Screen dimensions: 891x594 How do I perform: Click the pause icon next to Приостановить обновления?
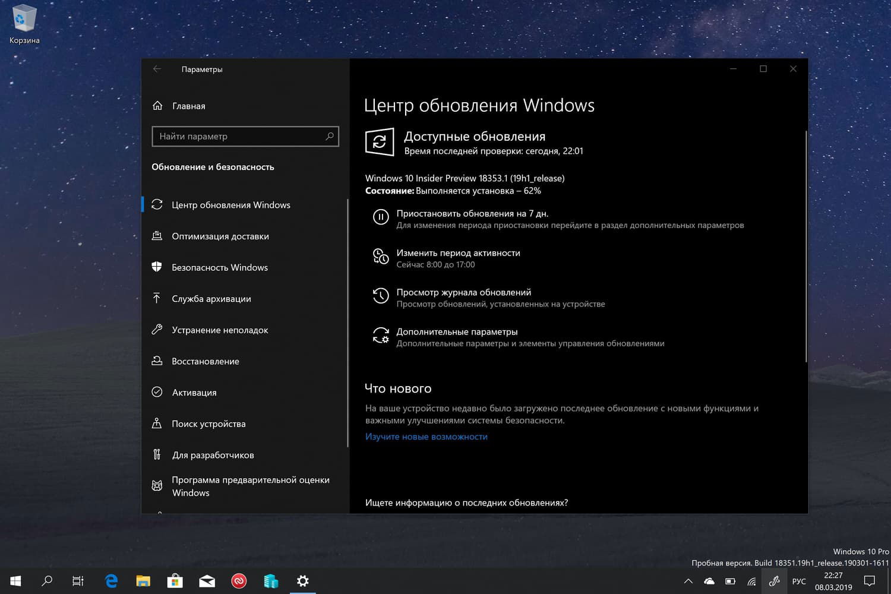pos(381,217)
